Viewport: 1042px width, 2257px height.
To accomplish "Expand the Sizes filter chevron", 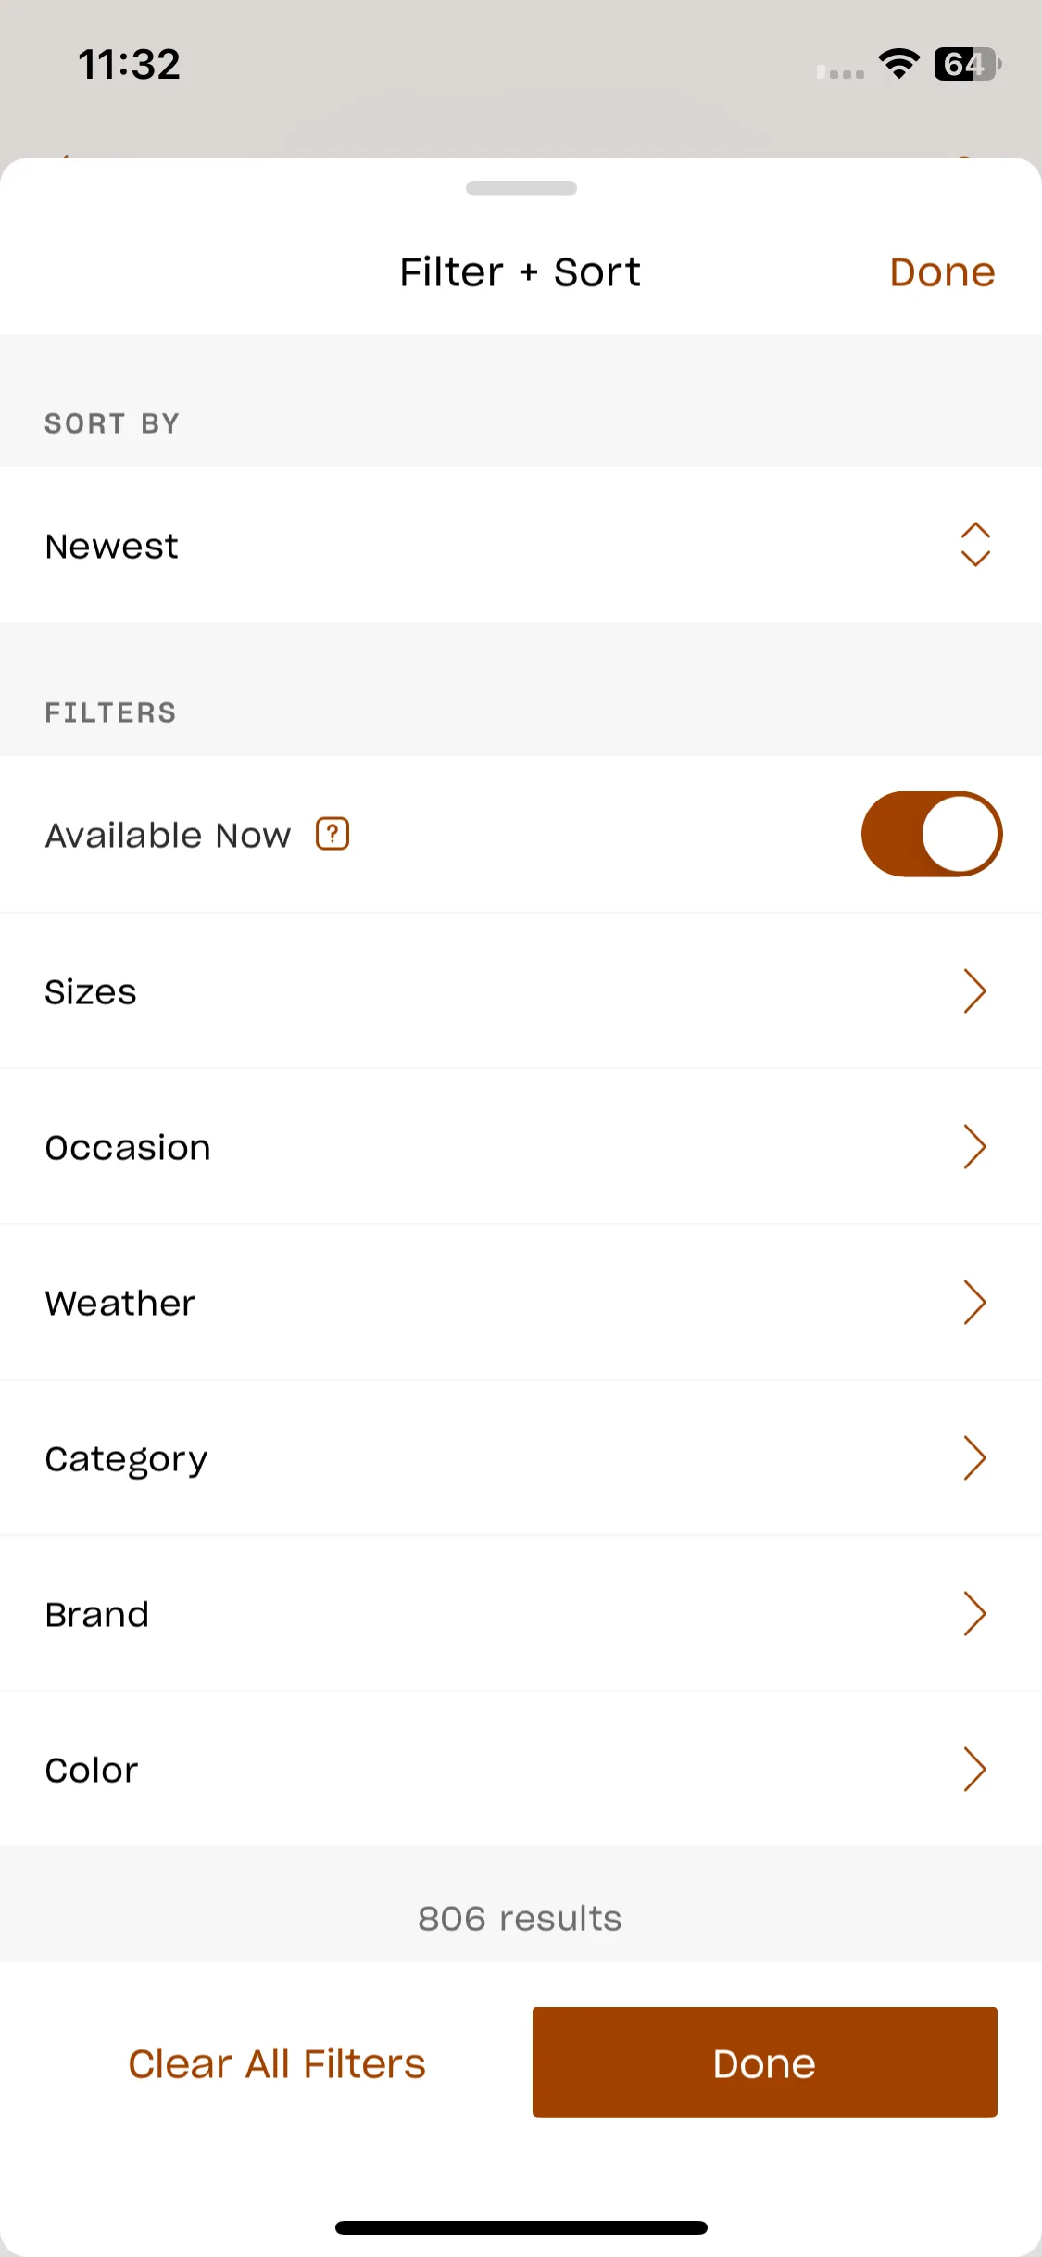I will (x=974, y=991).
